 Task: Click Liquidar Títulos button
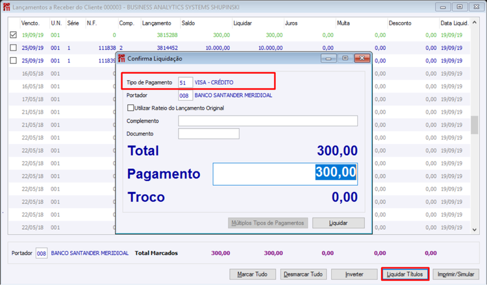(x=405, y=274)
